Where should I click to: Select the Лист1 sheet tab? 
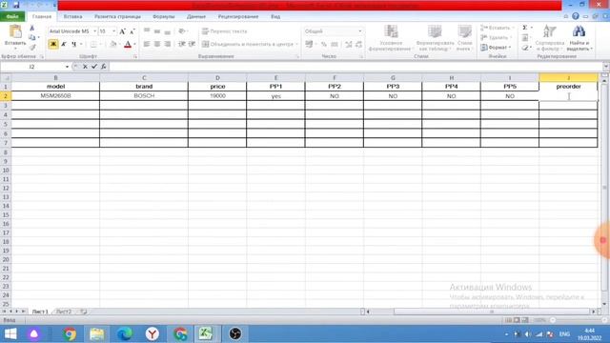[40, 312]
